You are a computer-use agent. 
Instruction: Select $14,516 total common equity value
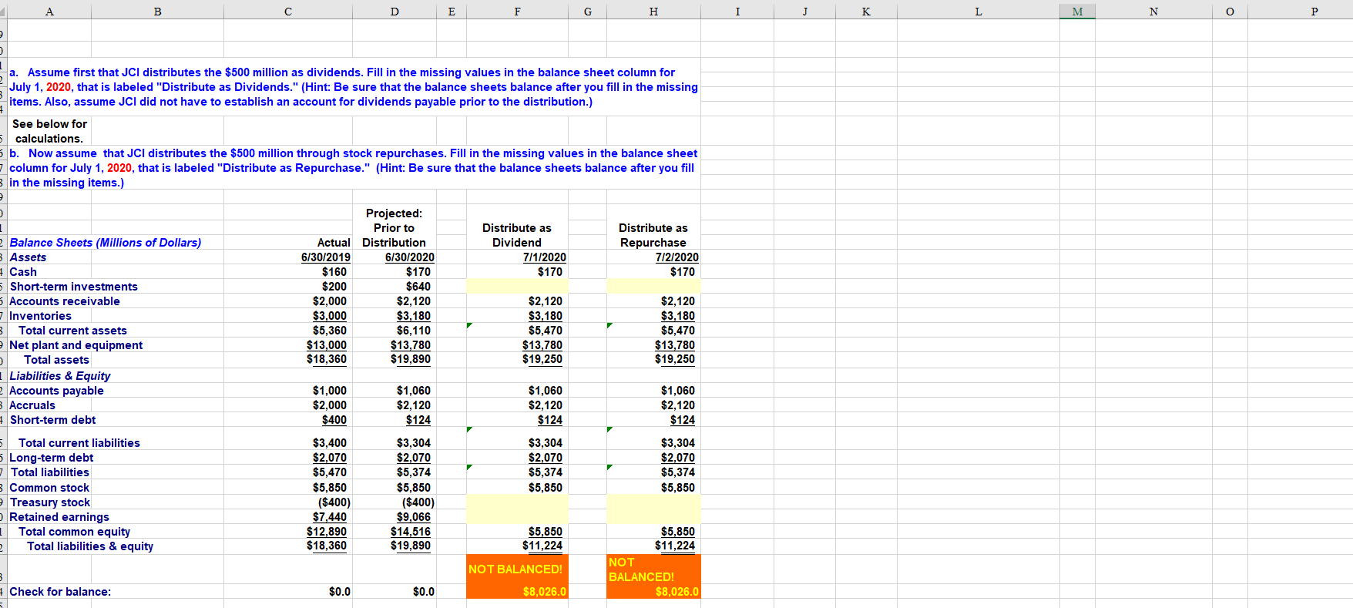pyautogui.click(x=411, y=532)
